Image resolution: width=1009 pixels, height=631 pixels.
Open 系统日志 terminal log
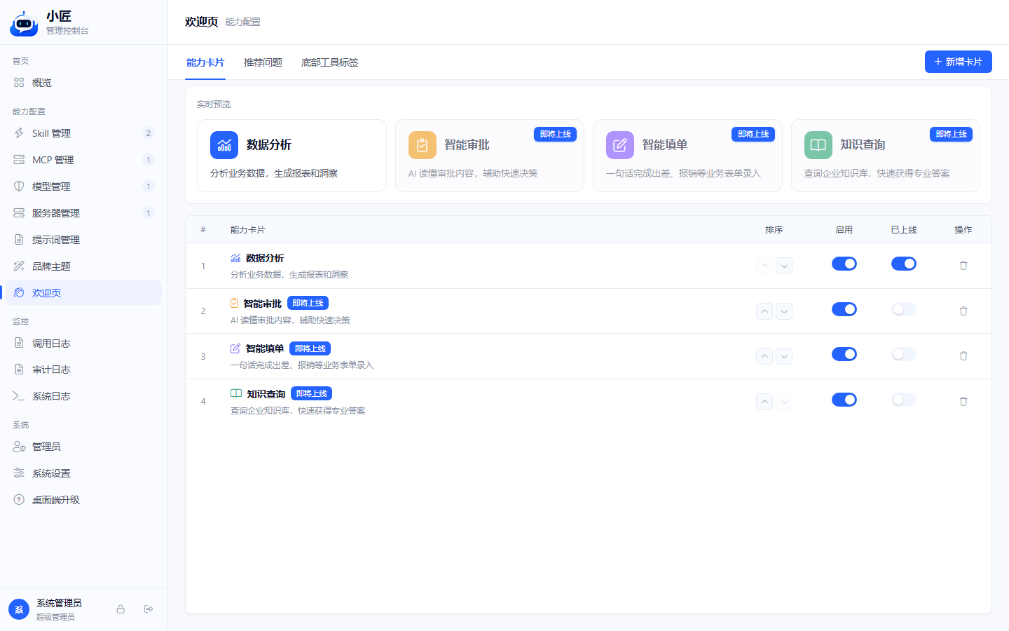point(83,396)
